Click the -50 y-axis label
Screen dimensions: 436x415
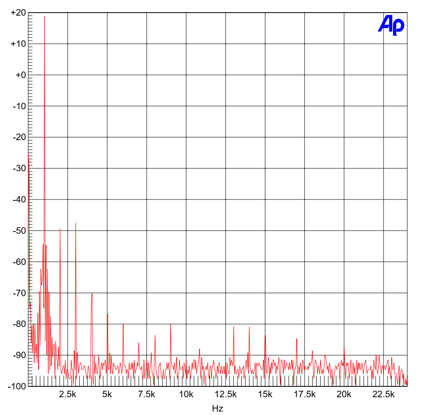click(x=19, y=231)
